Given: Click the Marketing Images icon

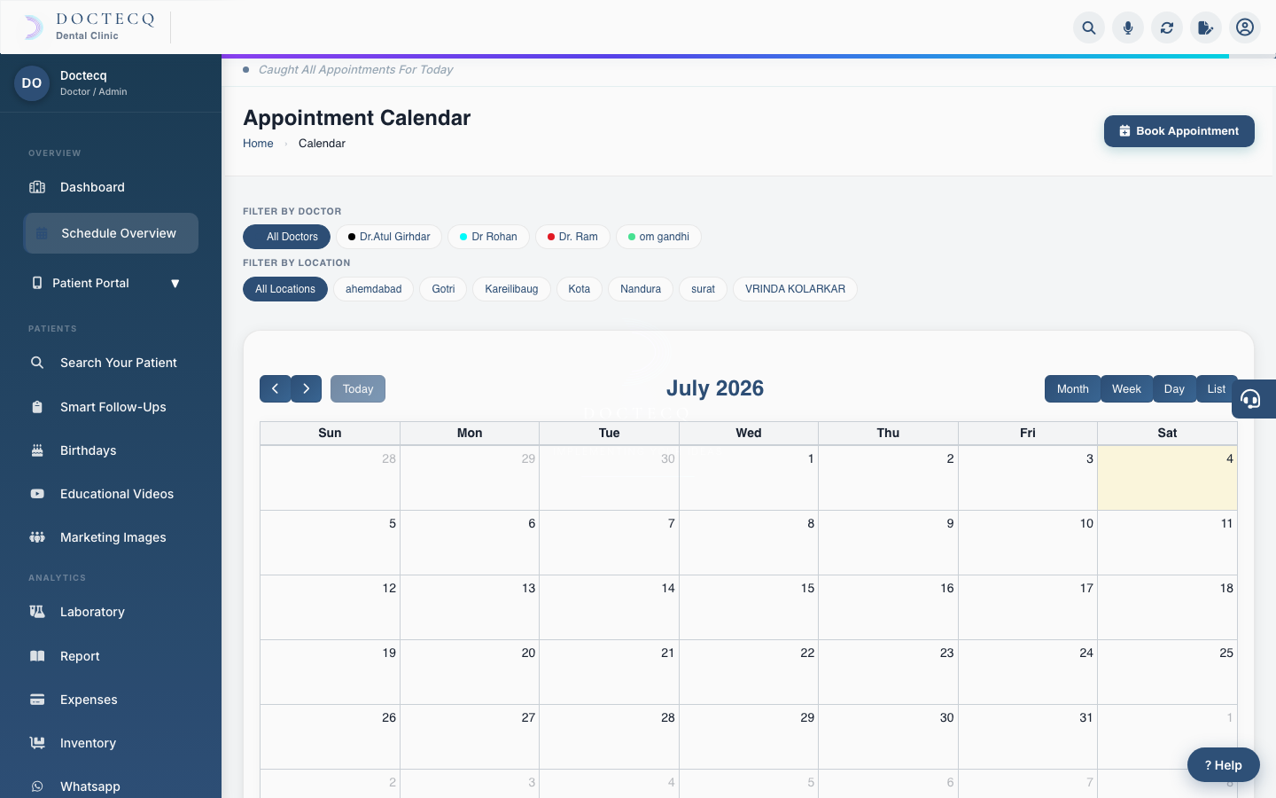Looking at the screenshot, I should pyautogui.click(x=37, y=537).
